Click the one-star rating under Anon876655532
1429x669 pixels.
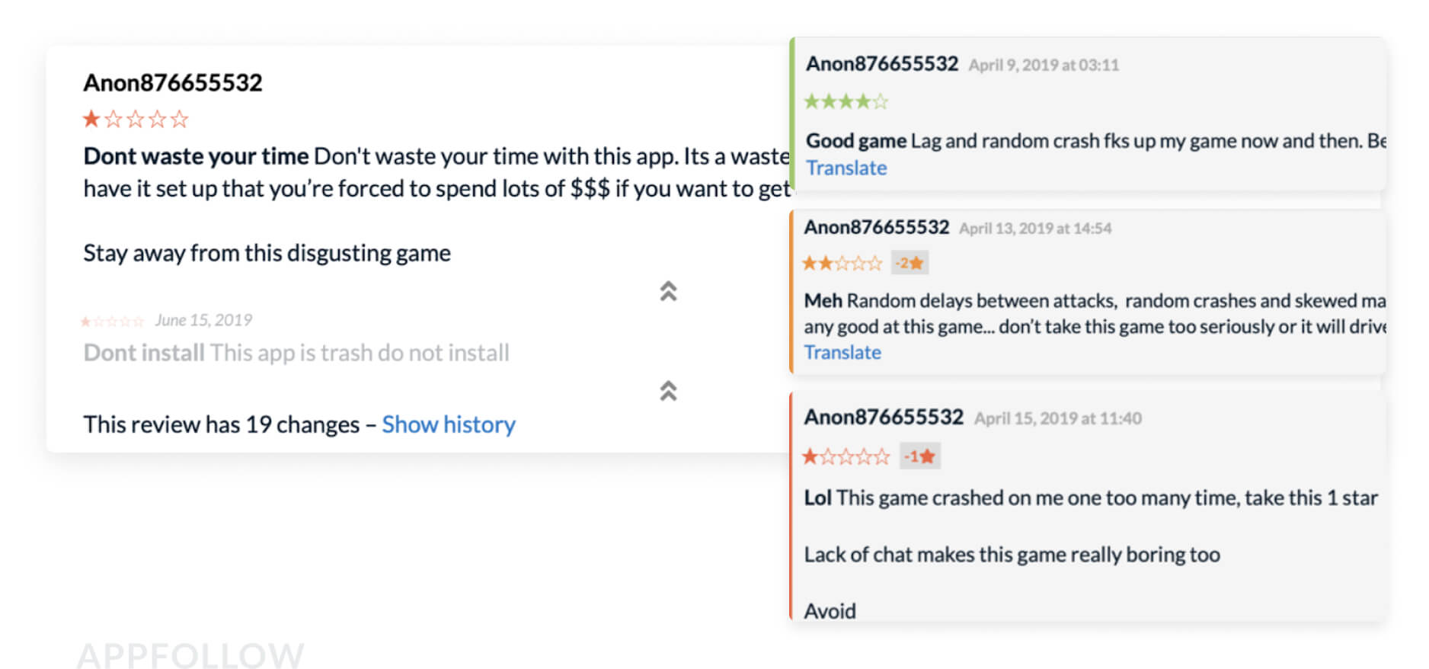(136, 119)
